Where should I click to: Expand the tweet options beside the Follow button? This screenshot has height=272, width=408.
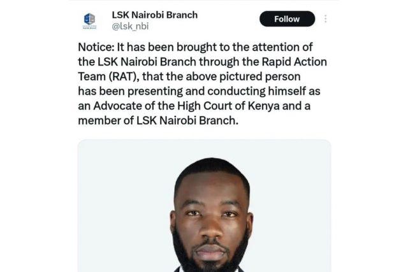[326, 18]
